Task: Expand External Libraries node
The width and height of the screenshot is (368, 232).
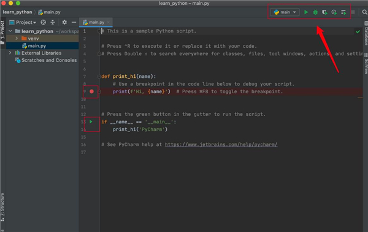Action: [x=10, y=53]
